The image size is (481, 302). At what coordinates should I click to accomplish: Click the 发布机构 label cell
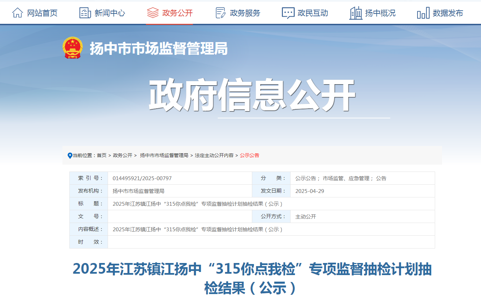coord(89,191)
